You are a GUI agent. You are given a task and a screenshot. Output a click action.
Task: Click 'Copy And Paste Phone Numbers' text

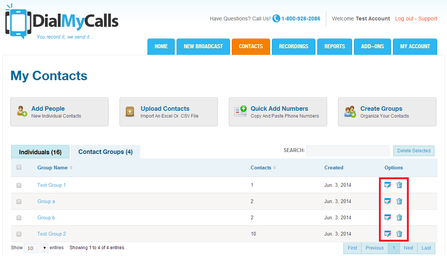click(285, 116)
